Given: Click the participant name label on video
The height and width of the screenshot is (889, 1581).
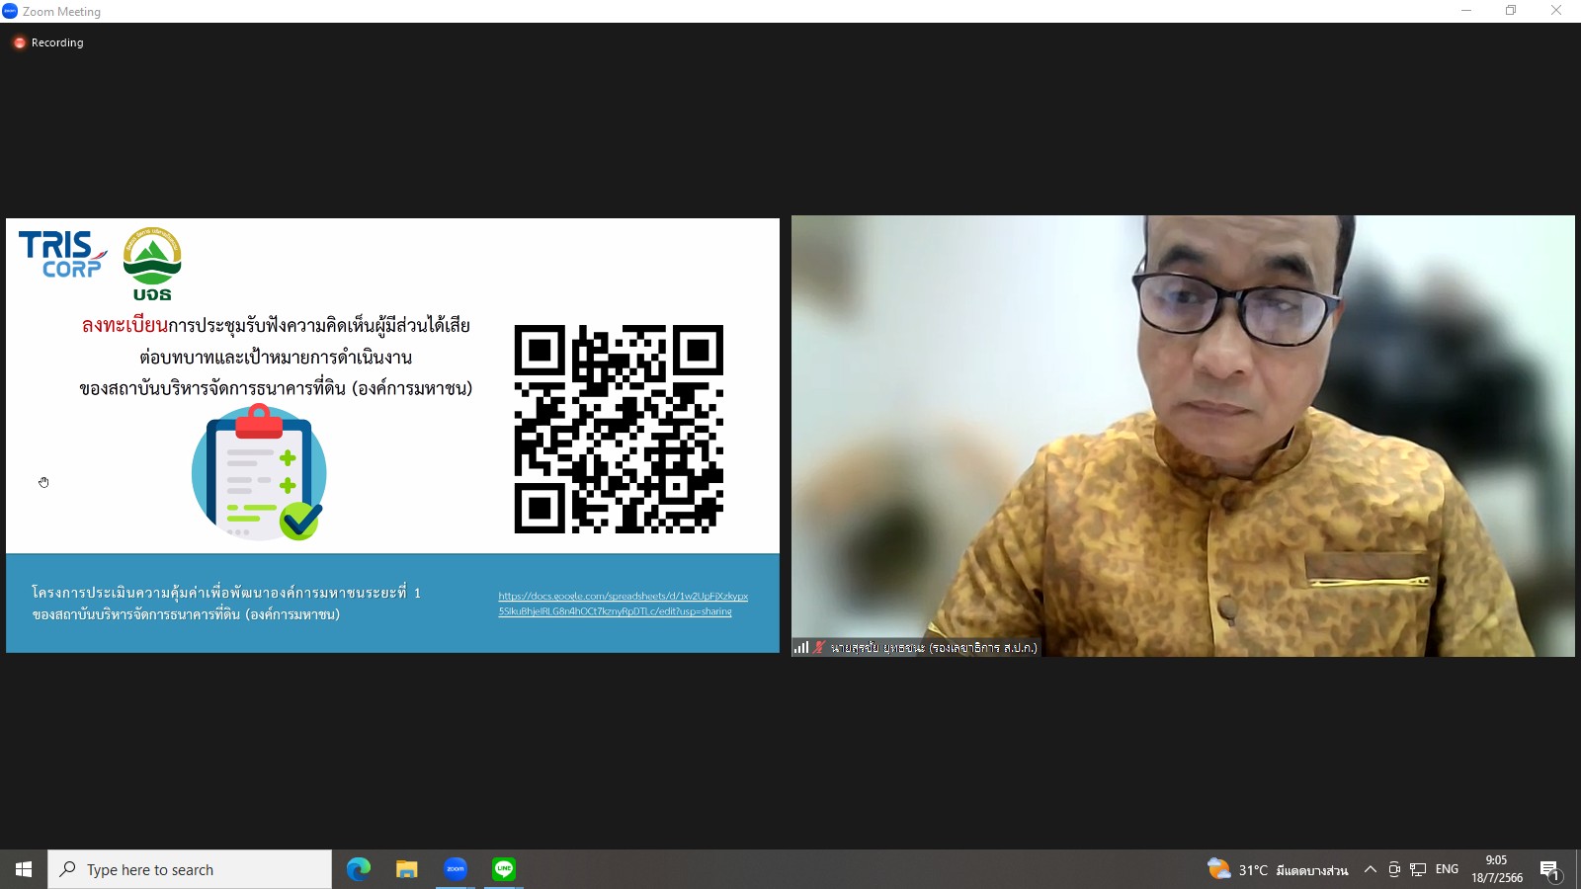Looking at the screenshot, I should (934, 648).
